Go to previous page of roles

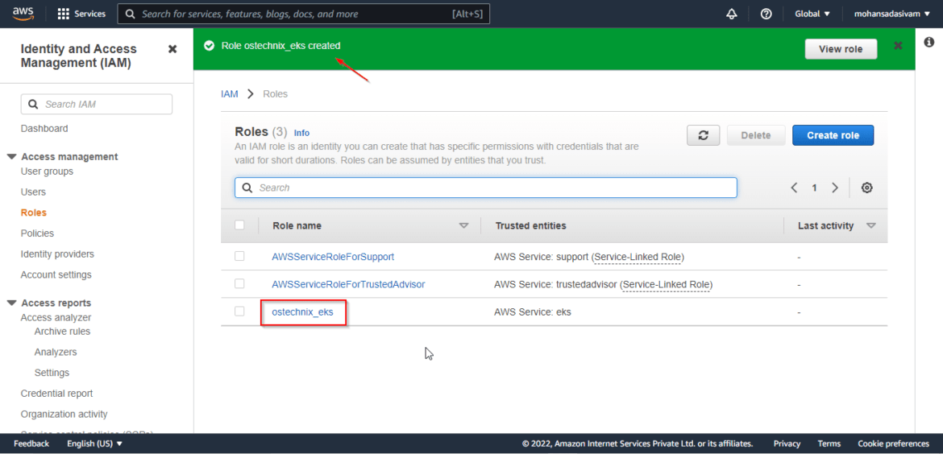794,188
